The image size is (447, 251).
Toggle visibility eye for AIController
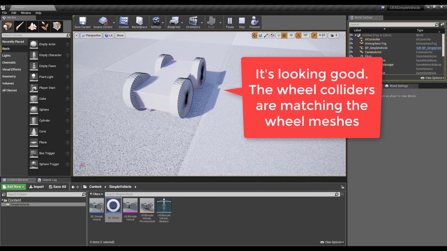(x=351, y=39)
